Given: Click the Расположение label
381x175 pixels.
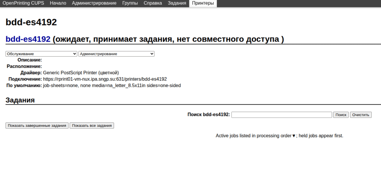Looking at the screenshot, I should coord(24,66).
